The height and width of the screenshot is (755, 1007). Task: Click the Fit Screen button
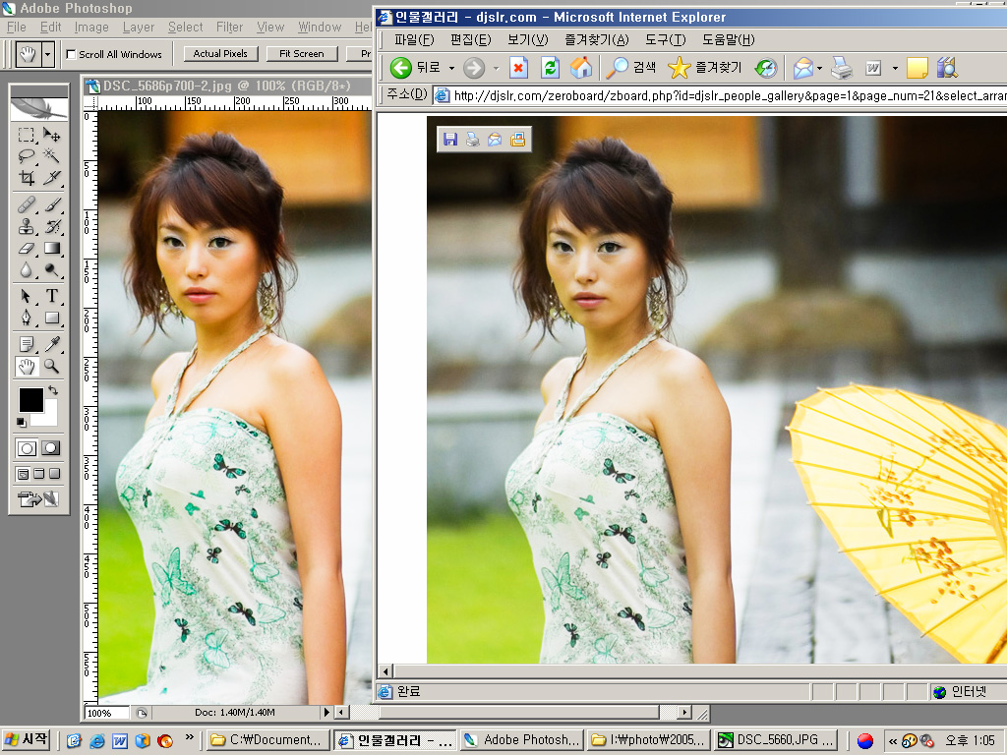point(301,54)
